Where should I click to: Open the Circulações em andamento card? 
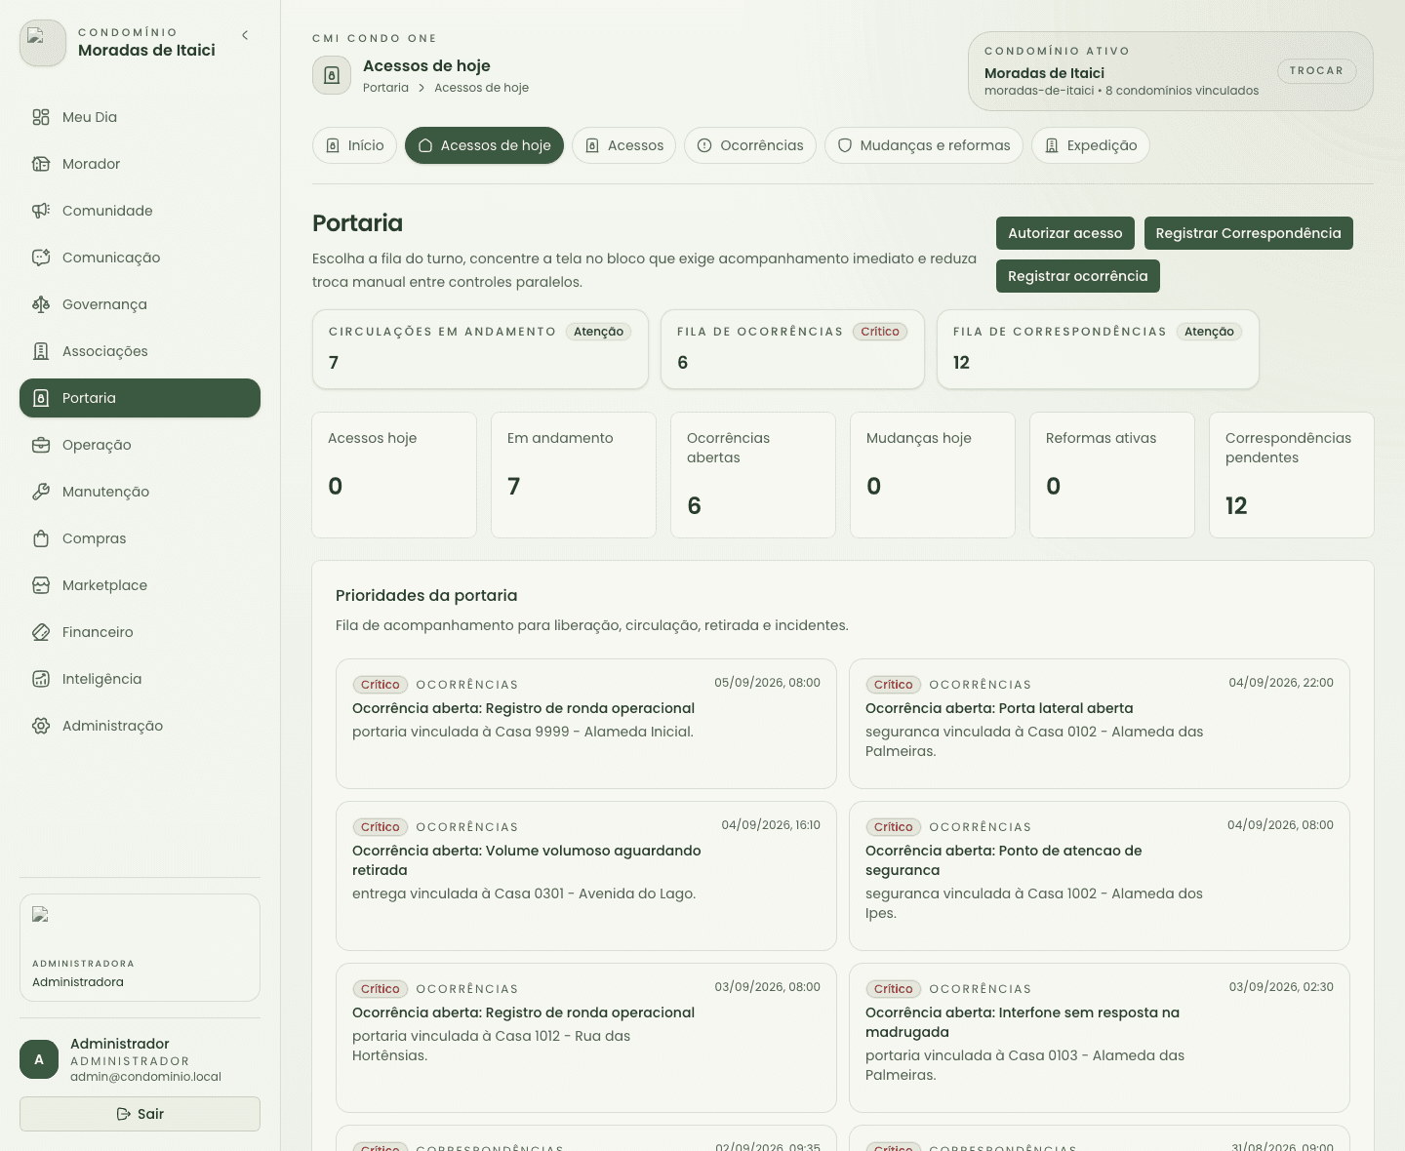(x=480, y=349)
